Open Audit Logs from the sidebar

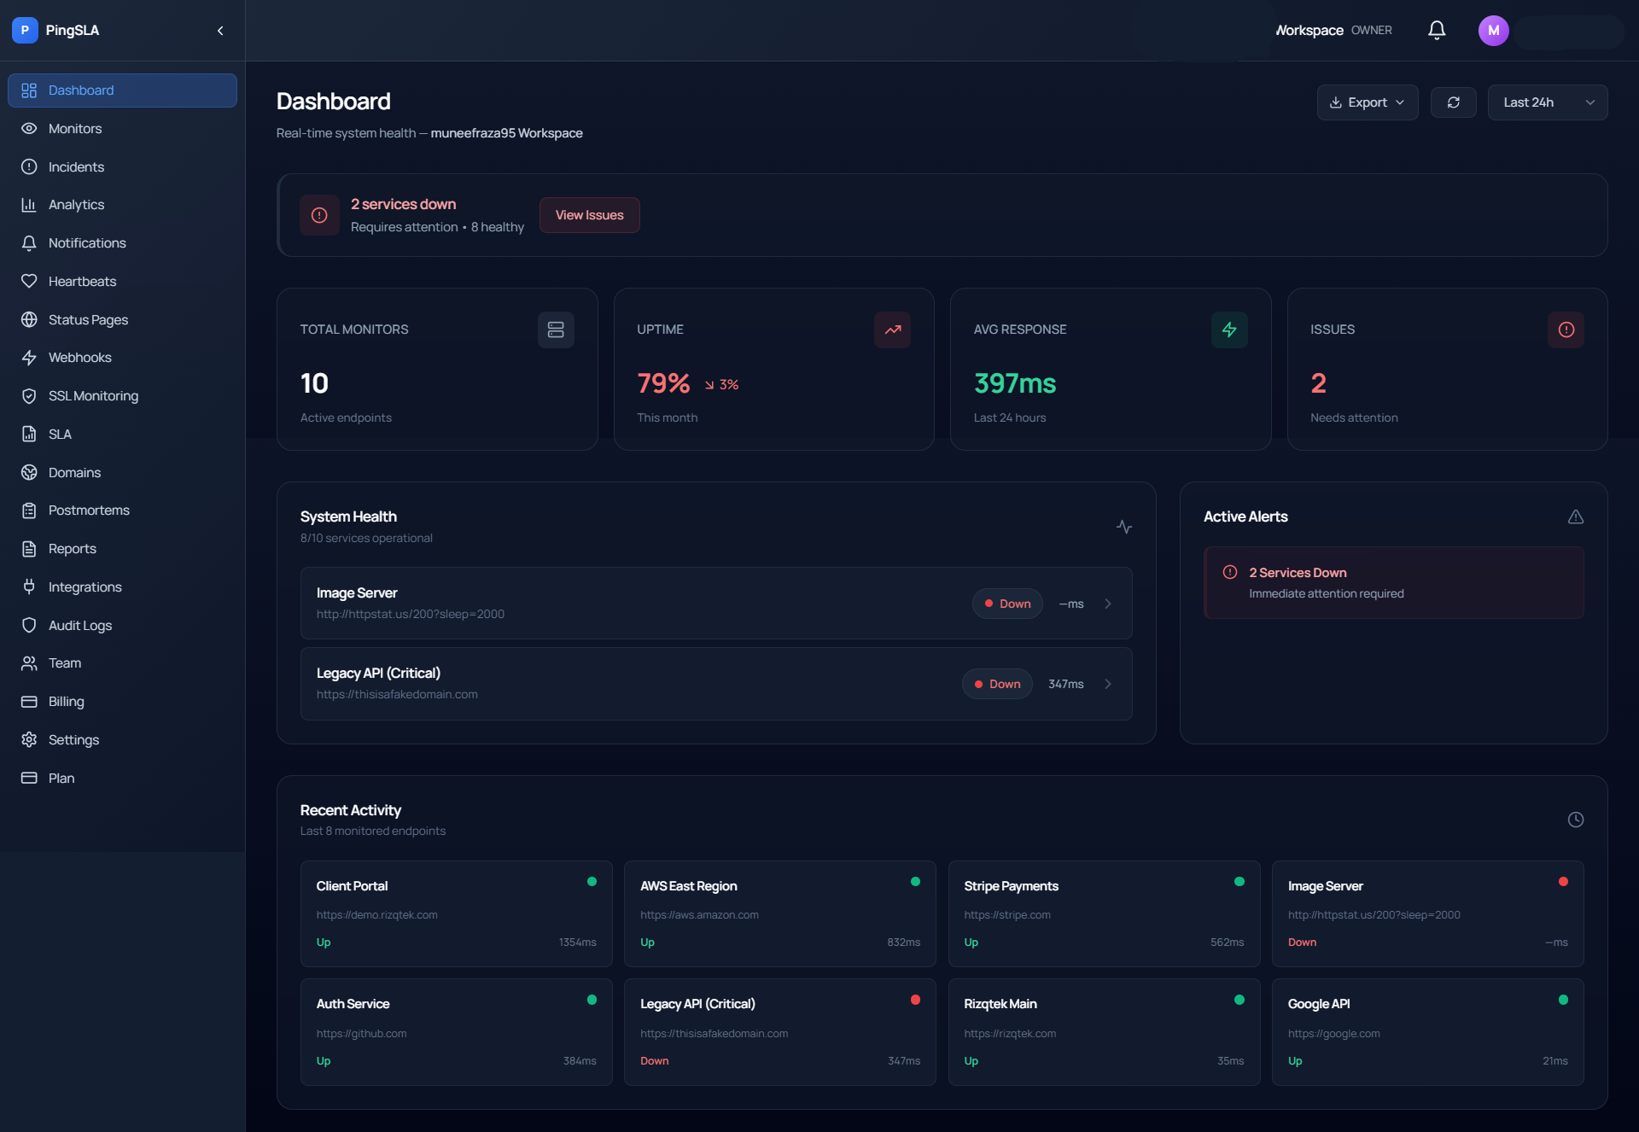click(x=79, y=625)
